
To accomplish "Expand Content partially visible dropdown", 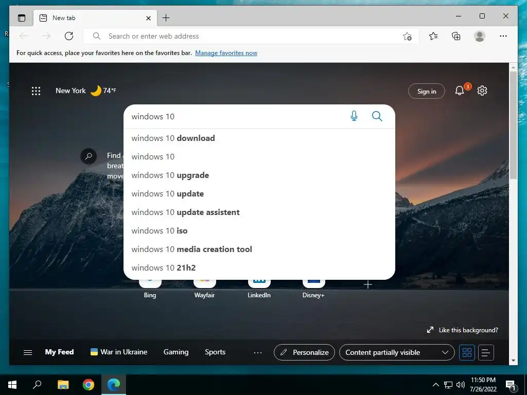I will [x=397, y=352].
